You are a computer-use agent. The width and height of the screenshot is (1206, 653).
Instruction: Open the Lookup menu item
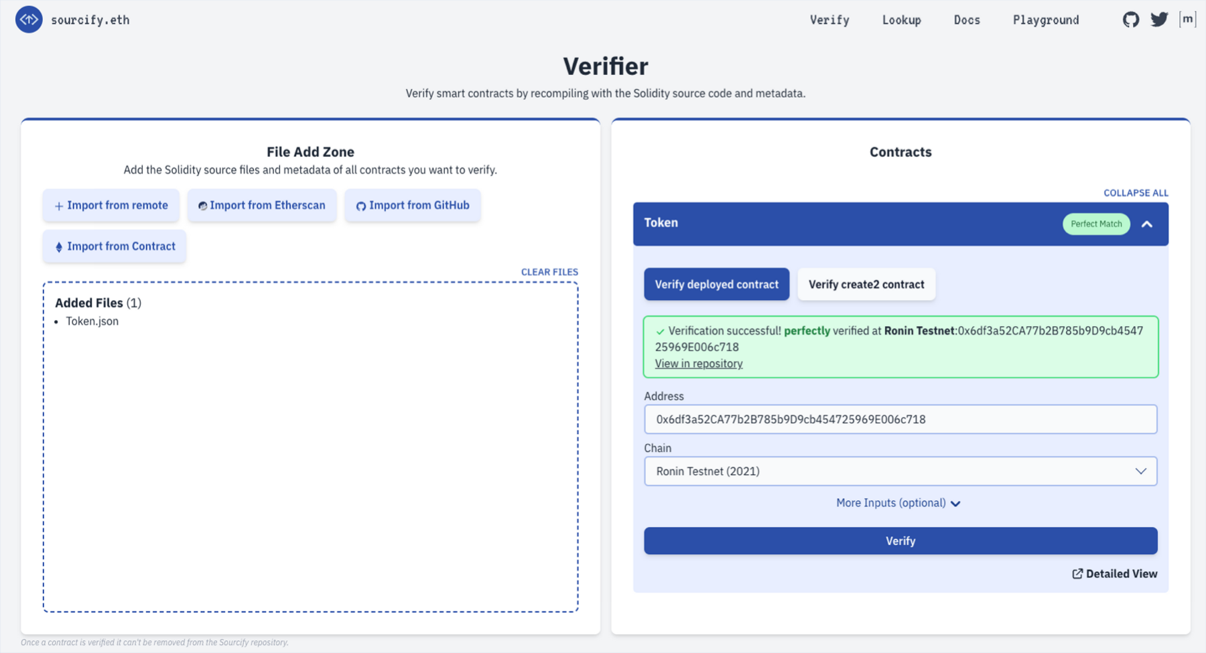(901, 20)
